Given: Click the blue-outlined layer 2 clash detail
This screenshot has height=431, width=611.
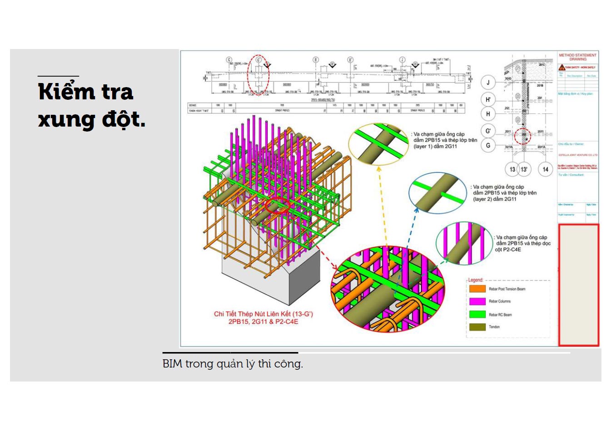Looking at the screenshot, I should [437, 193].
